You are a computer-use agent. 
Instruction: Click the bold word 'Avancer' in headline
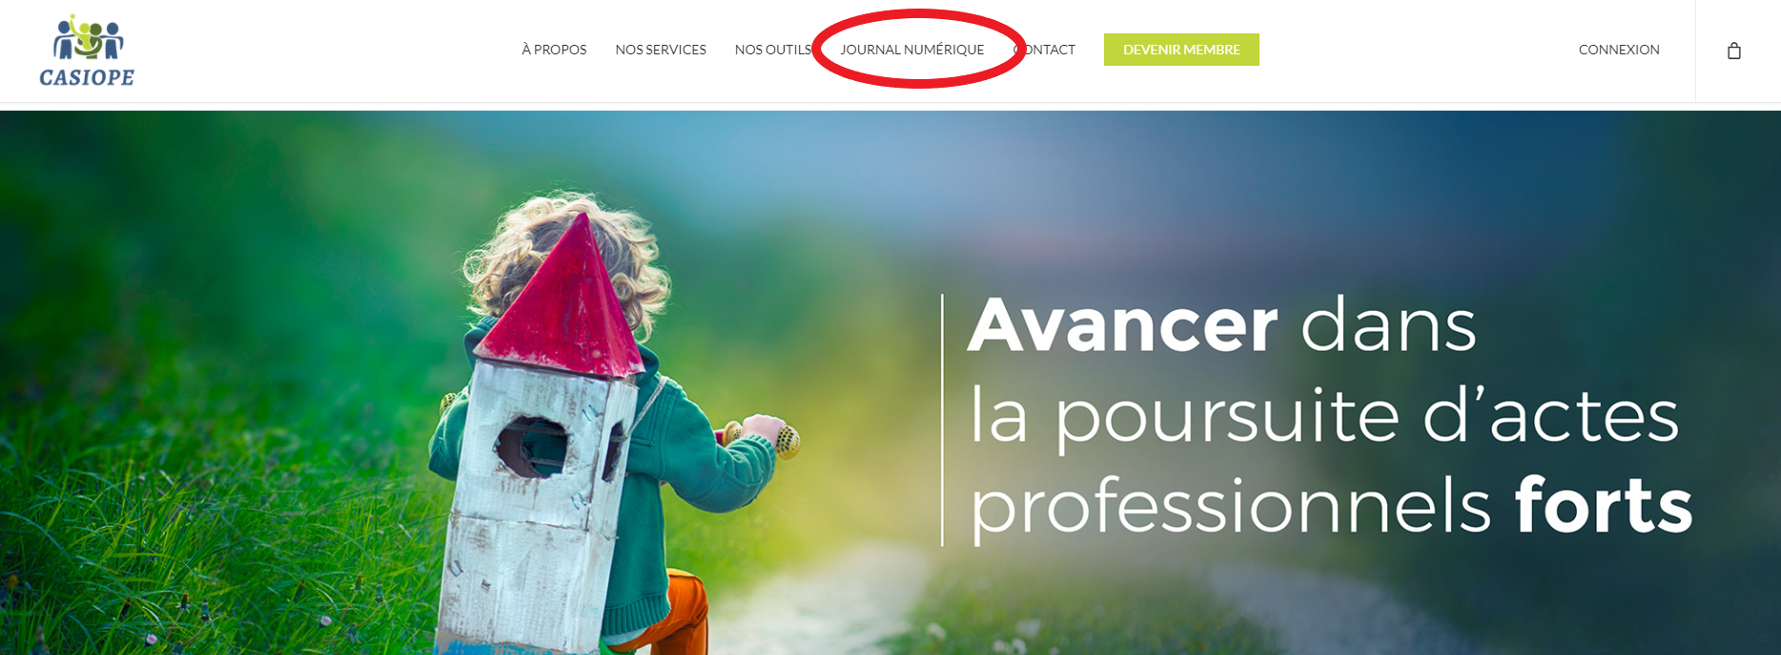tap(1123, 325)
